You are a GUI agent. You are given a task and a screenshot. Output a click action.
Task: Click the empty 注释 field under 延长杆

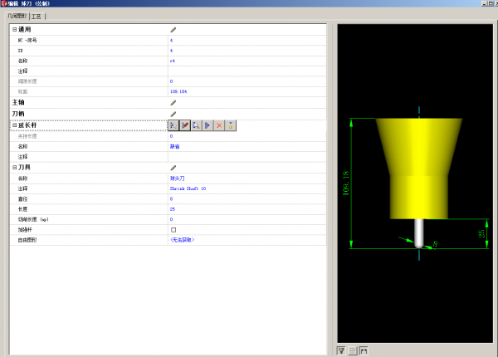tap(247, 157)
